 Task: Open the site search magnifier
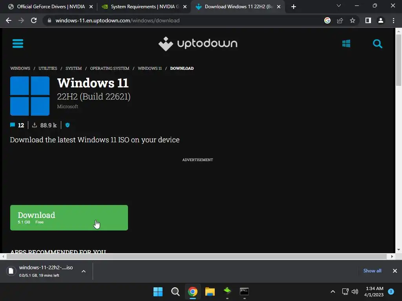tap(377, 44)
